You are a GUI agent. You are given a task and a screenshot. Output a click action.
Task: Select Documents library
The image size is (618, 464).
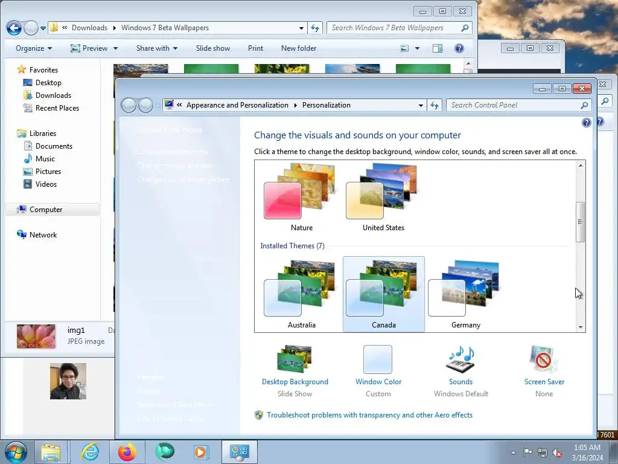(54, 146)
